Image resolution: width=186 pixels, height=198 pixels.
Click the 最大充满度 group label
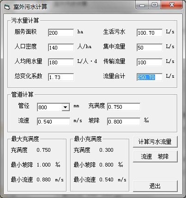click(x=25, y=139)
